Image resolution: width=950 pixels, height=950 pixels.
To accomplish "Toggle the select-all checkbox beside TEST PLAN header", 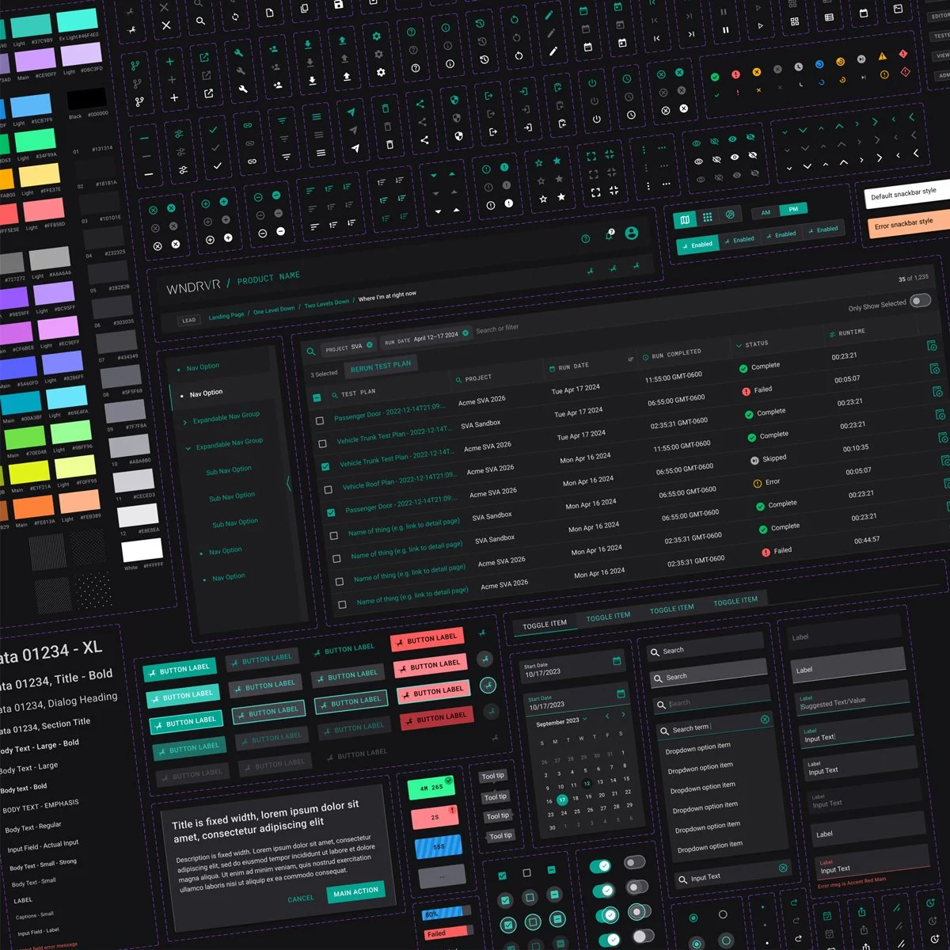I will [x=317, y=397].
